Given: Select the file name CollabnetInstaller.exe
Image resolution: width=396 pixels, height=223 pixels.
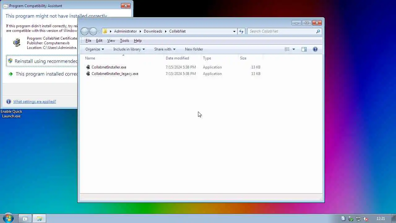Looking at the screenshot, I should [x=109, y=67].
